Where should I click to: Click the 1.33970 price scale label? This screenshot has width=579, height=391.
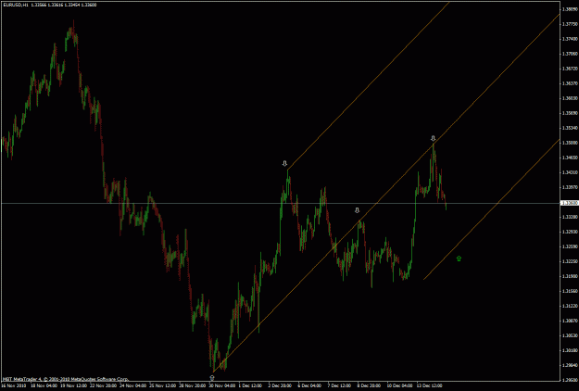(570, 187)
